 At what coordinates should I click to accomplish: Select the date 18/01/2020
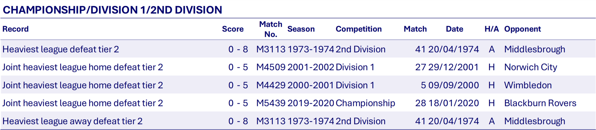coord(453,103)
